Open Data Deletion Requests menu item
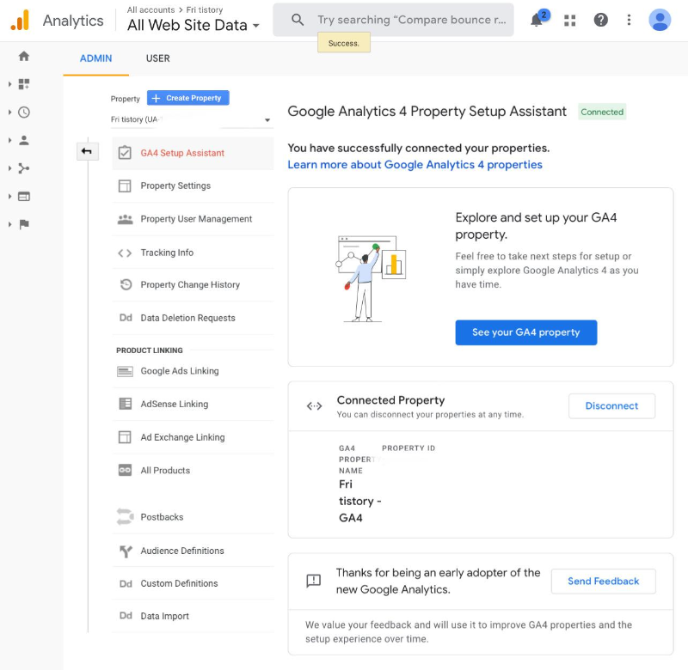Viewport: 688px width, 670px height. 193,318
